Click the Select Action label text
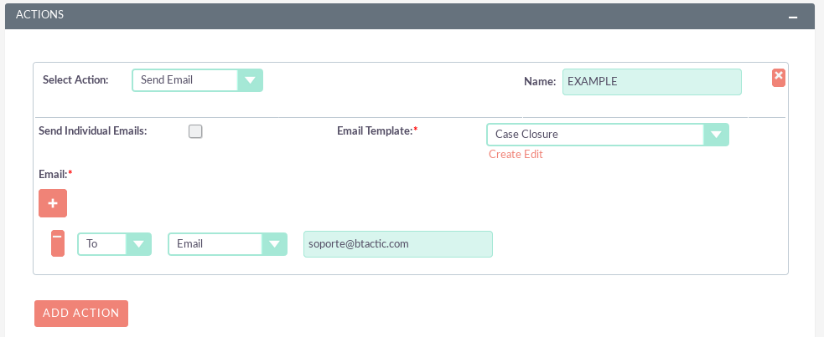Viewport: 824px width, 337px height. pyautogui.click(x=75, y=80)
